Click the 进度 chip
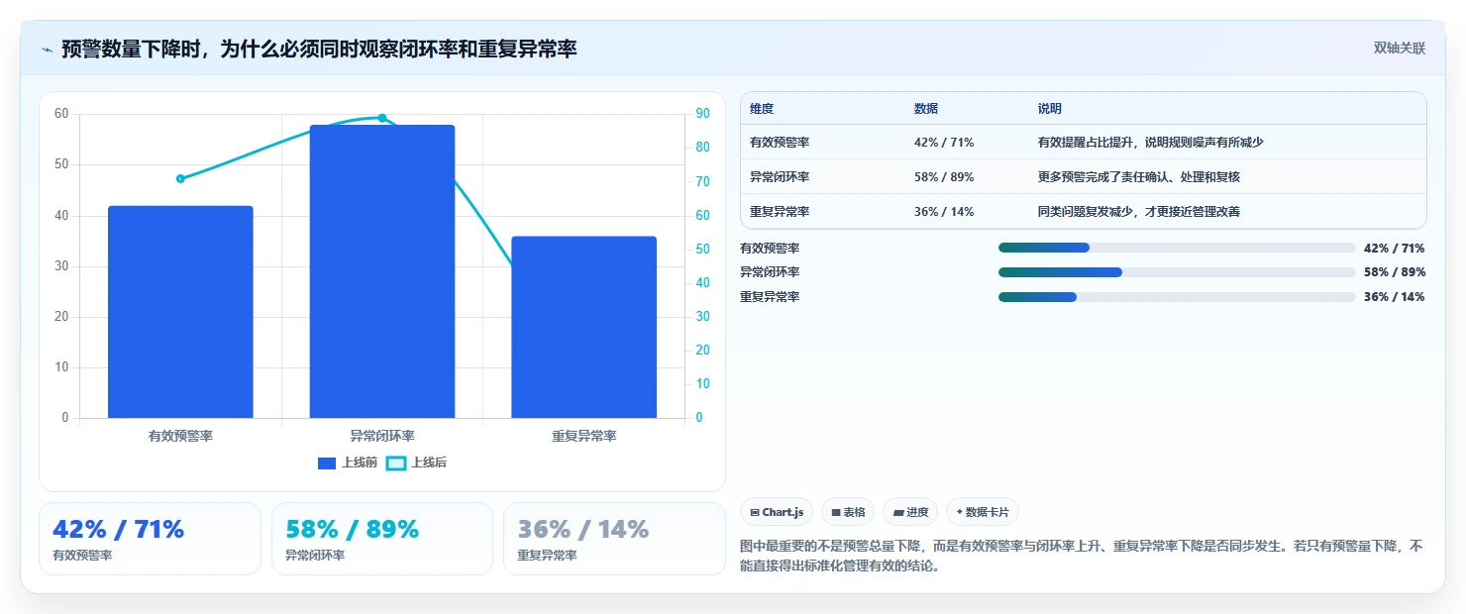Screen dimensions: 1466x614 click(910, 512)
